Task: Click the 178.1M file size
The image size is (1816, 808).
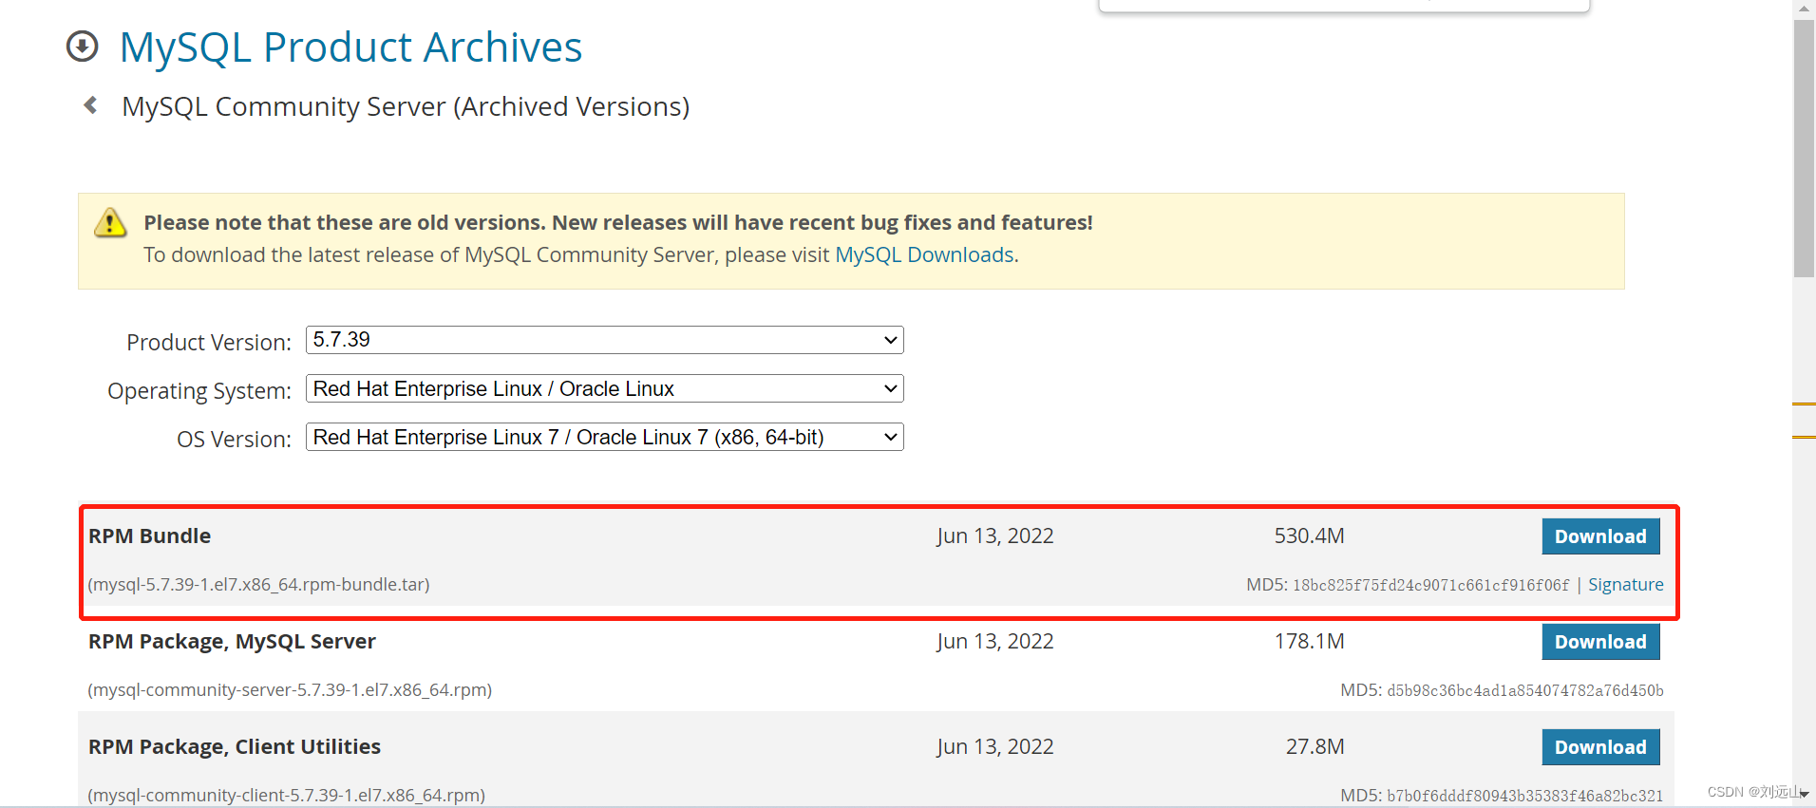Action: pos(1309,641)
